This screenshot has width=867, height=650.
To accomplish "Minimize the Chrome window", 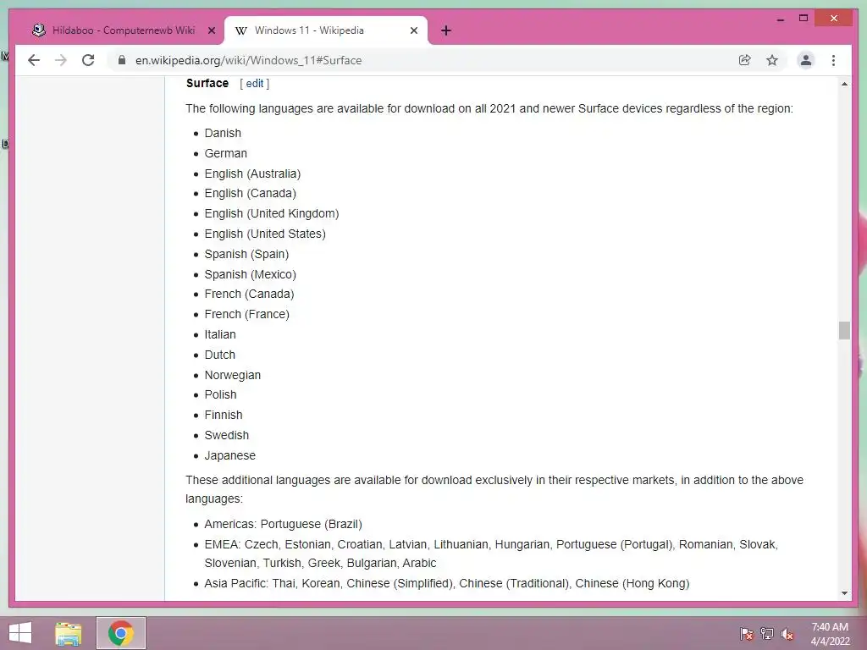I will 780,19.
